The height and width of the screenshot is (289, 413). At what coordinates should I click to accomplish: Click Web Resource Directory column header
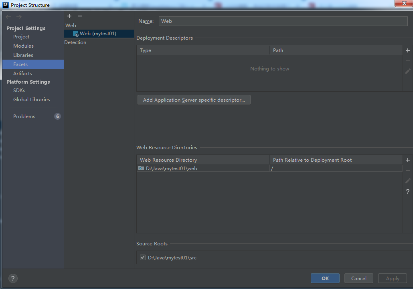203,160
